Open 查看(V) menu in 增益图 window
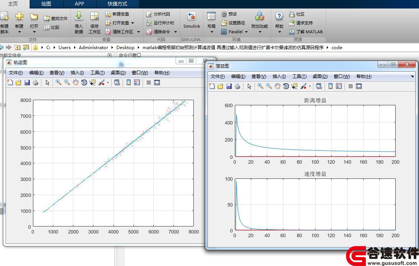The height and width of the screenshot is (266, 419). point(259,76)
